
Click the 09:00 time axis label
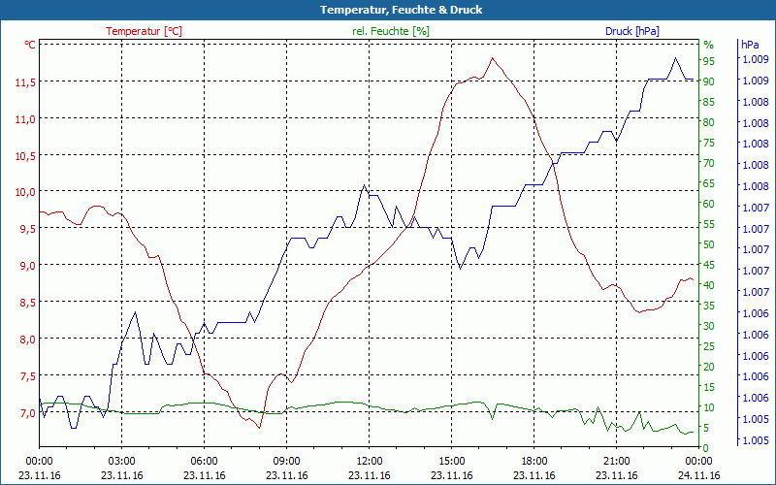point(286,462)
